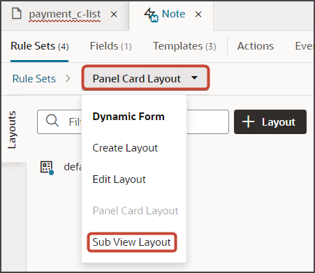Click the magnifier icon in the filter box

[52, 121]
